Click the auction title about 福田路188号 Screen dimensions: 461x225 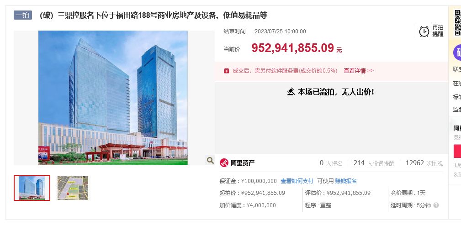click(153, 15)
